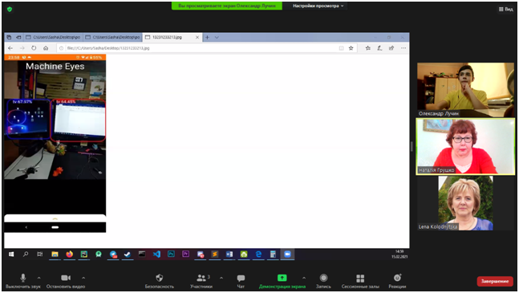Expand video options arrow beside camera

coord(83,278)
